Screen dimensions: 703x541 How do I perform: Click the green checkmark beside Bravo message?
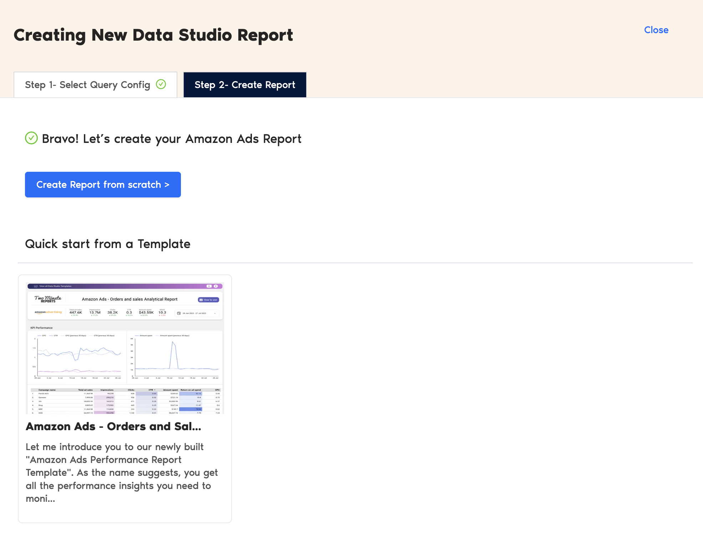click(x=31, y=138)
